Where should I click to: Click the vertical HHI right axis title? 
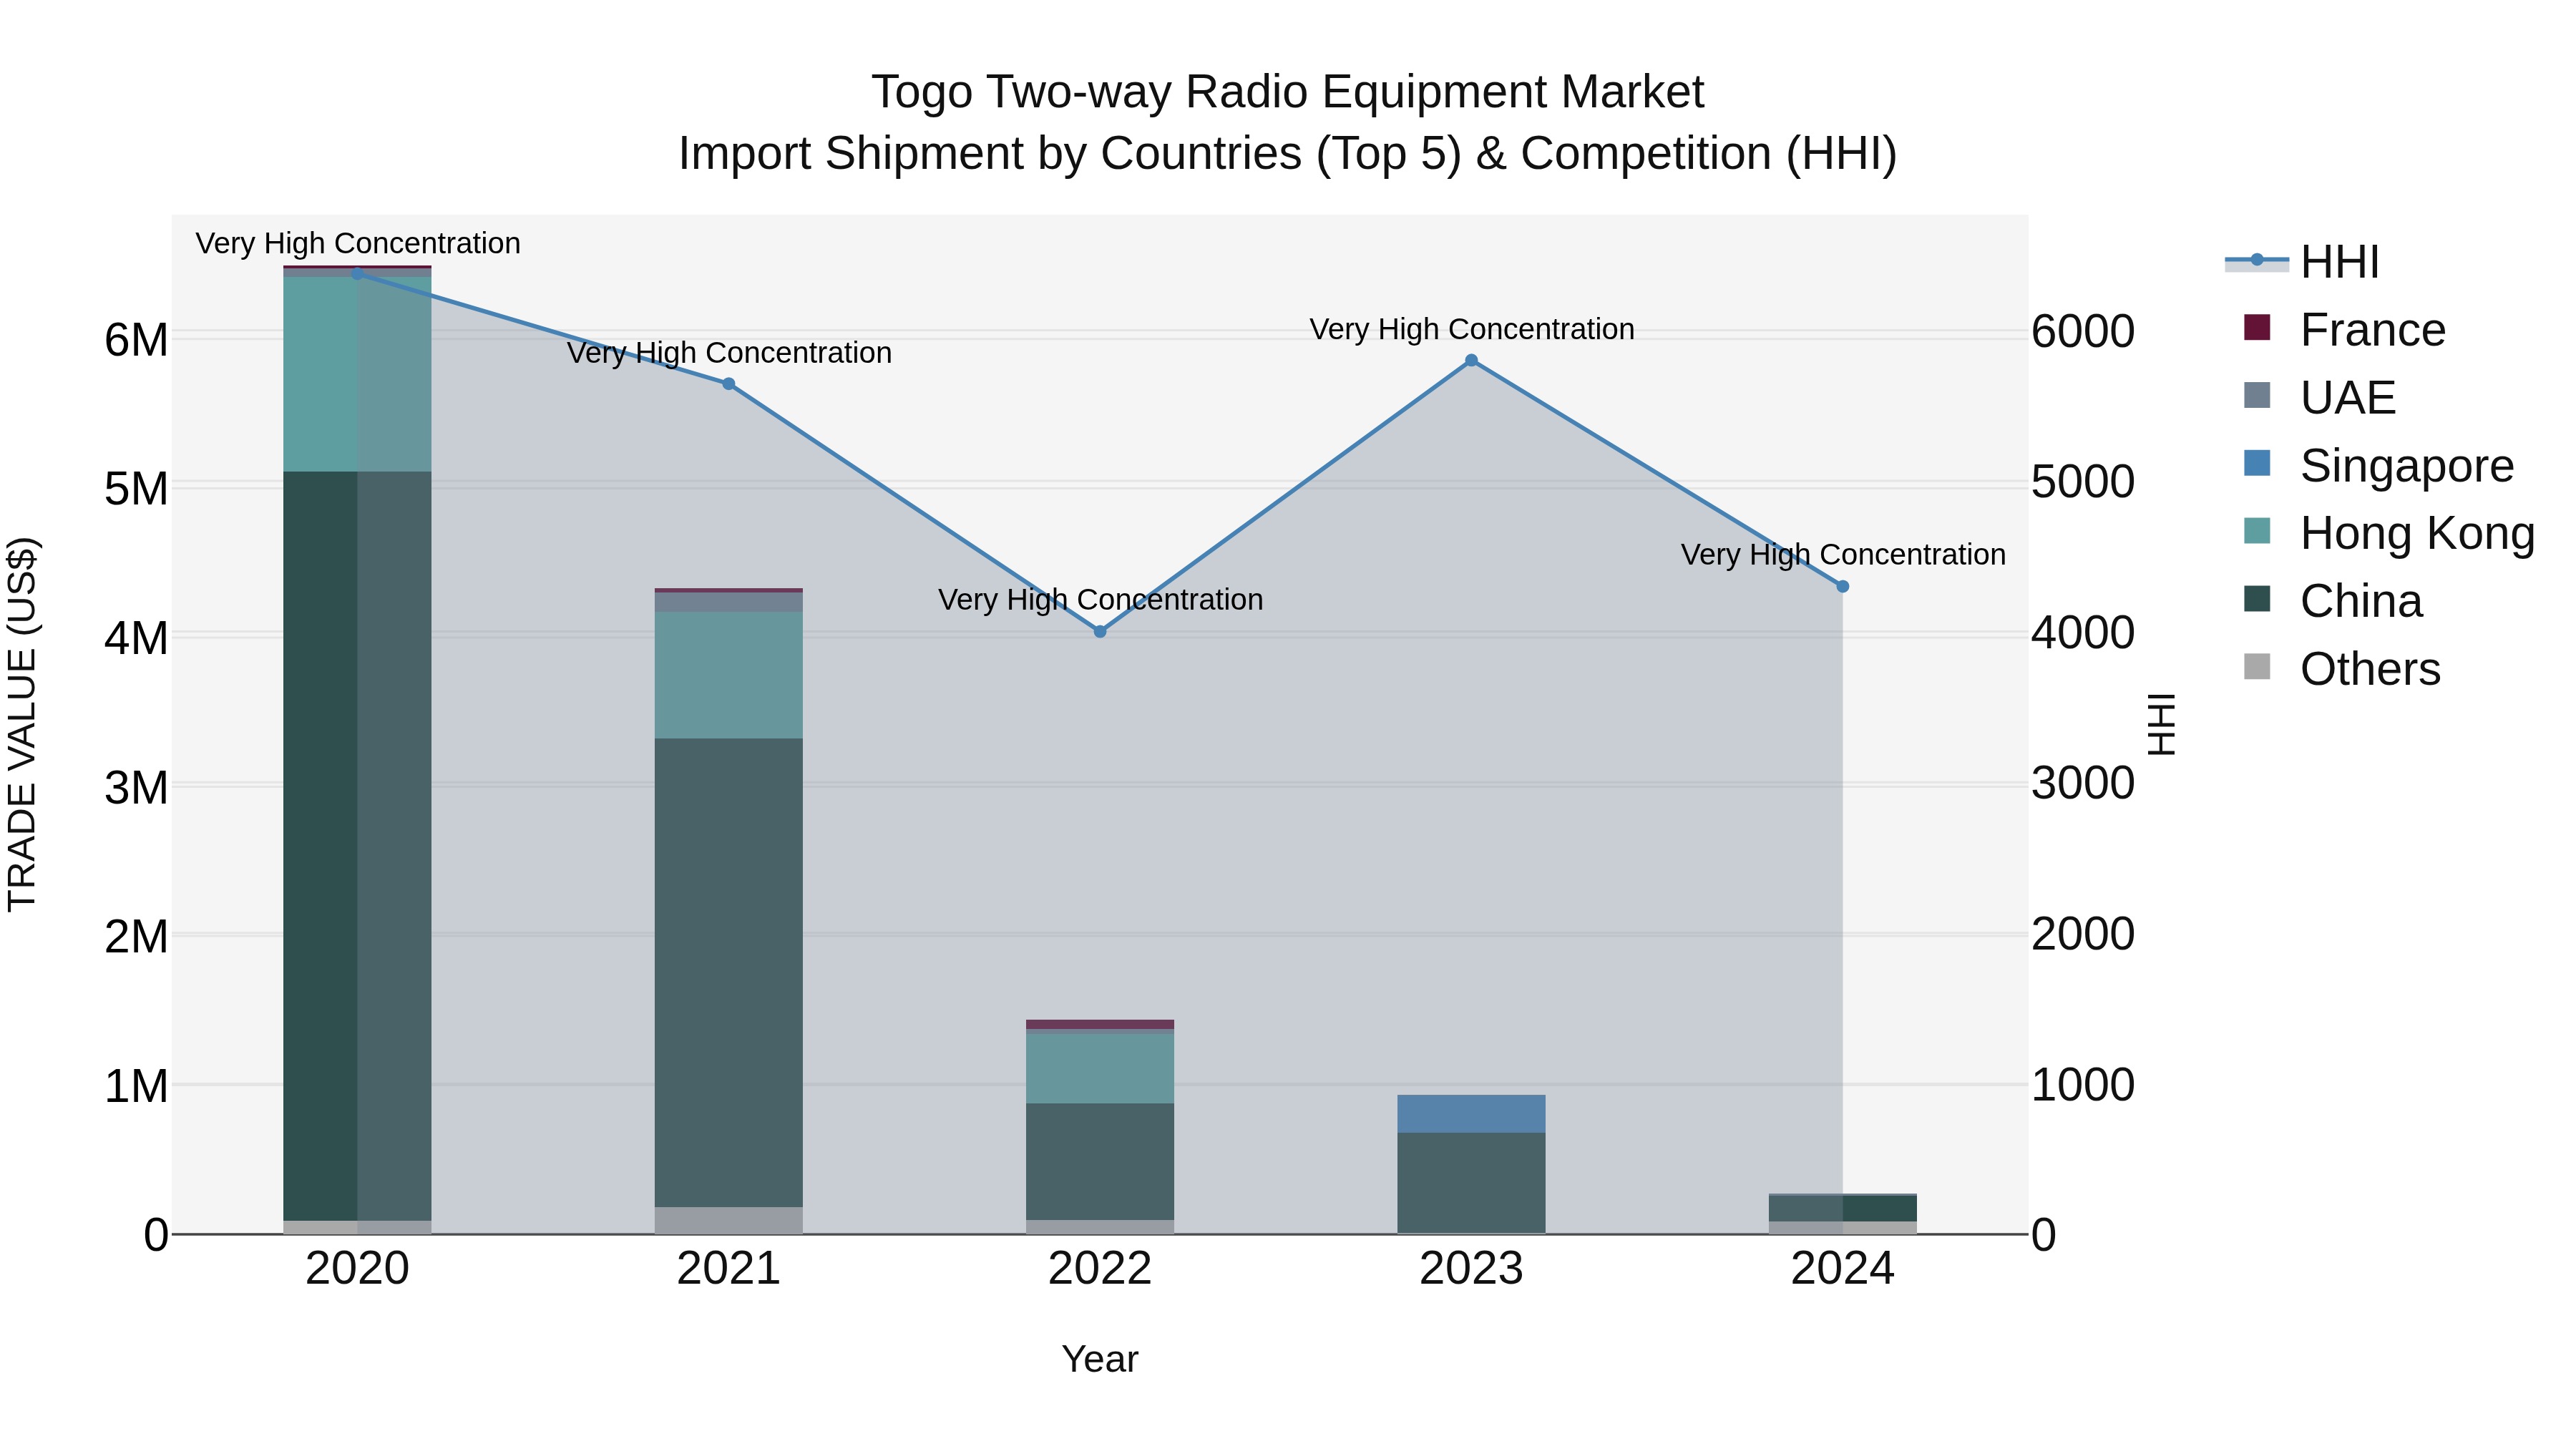2161,724
